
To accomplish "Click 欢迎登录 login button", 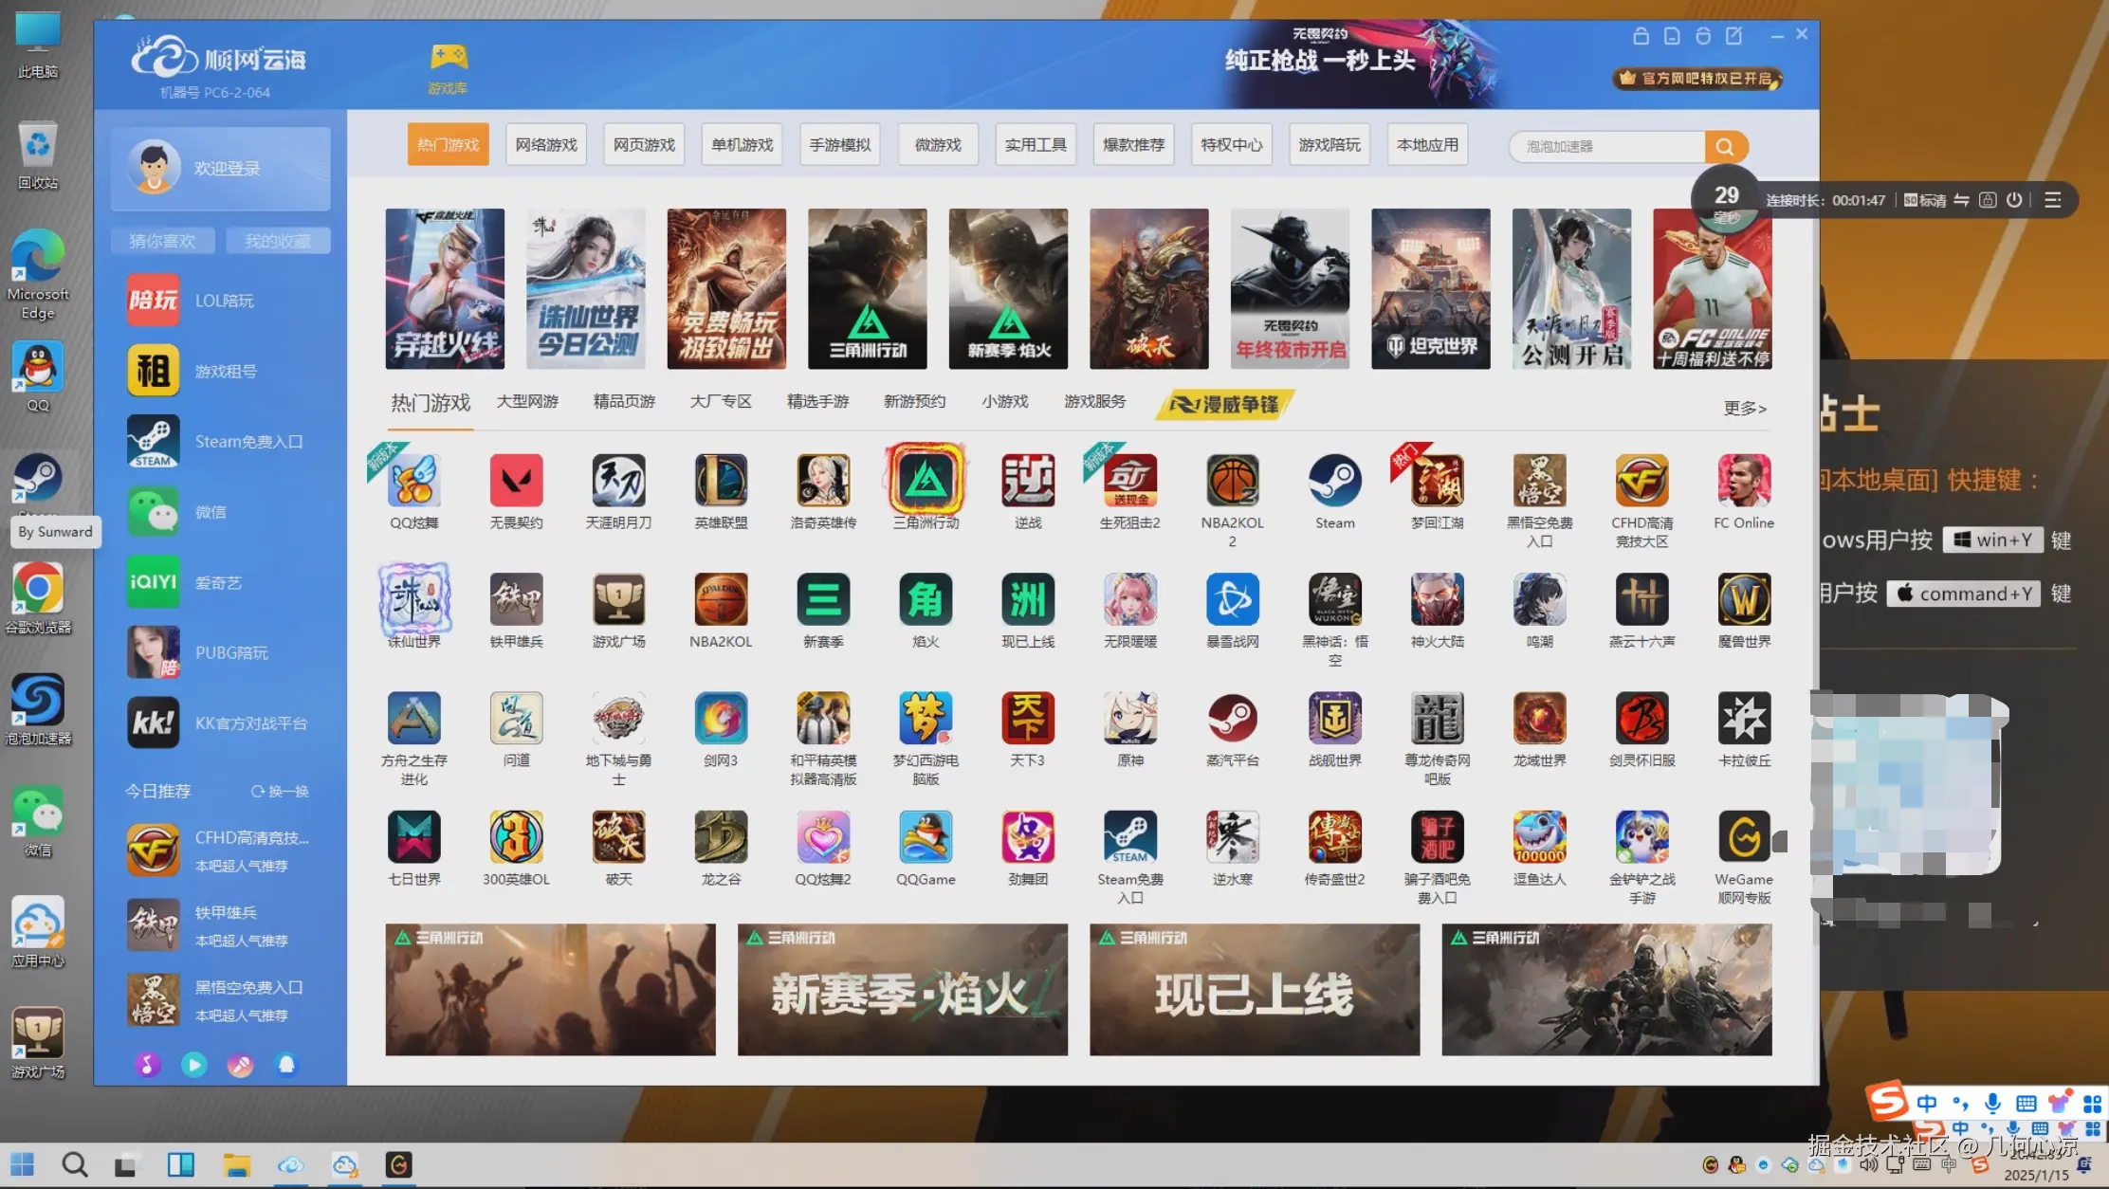I will click(227, 168).
